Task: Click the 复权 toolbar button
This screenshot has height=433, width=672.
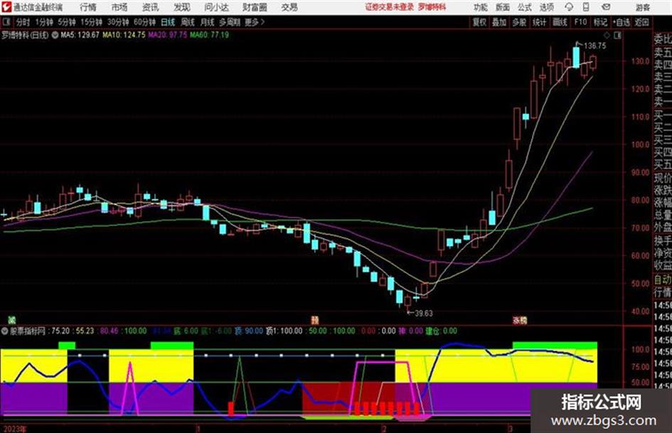Action: click(x=479, y=22)
